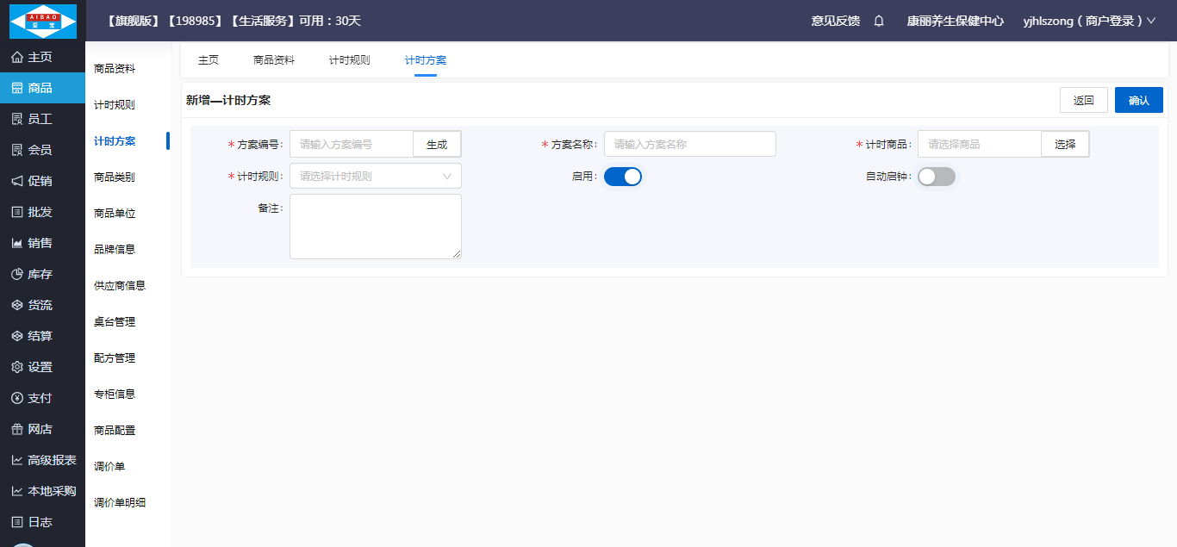1177x547 pixels.
Task: Open 调价单 in the submenu
Action: point(109,467)
